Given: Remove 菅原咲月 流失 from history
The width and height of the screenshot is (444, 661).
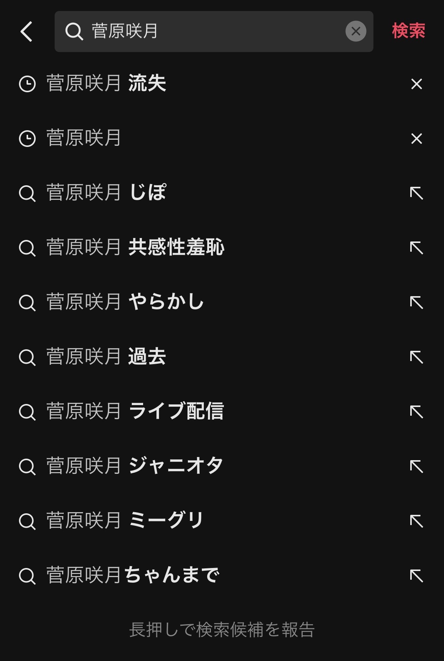Looking at the screenshot, I should tap(416, 84).
